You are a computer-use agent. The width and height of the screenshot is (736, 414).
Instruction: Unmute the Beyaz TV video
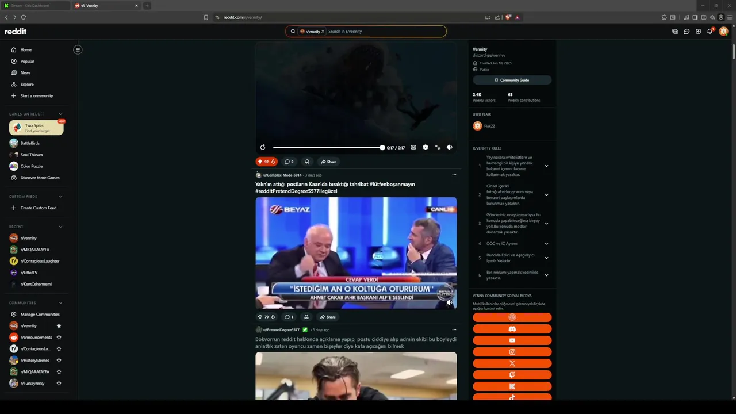click(x=450, y=302)
